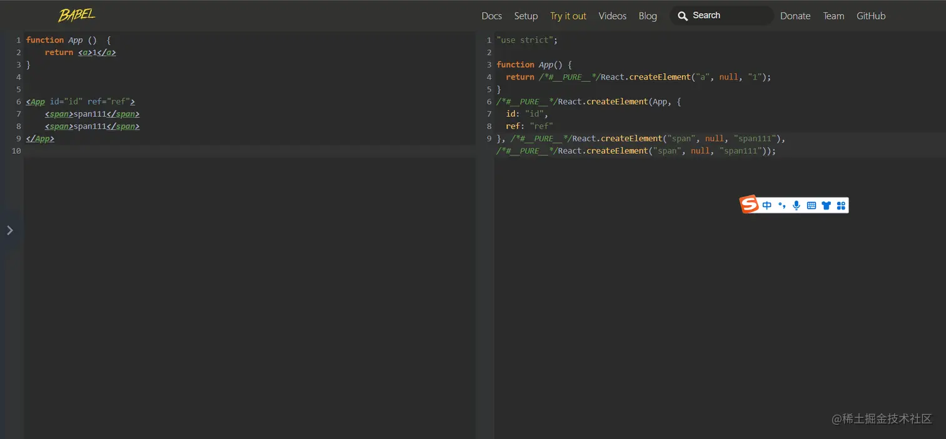Image resolution: width=946 pixels, height=439 pixels.
Task: Click "return <a>1</a>" in the input editor
Action: [80, 53]
